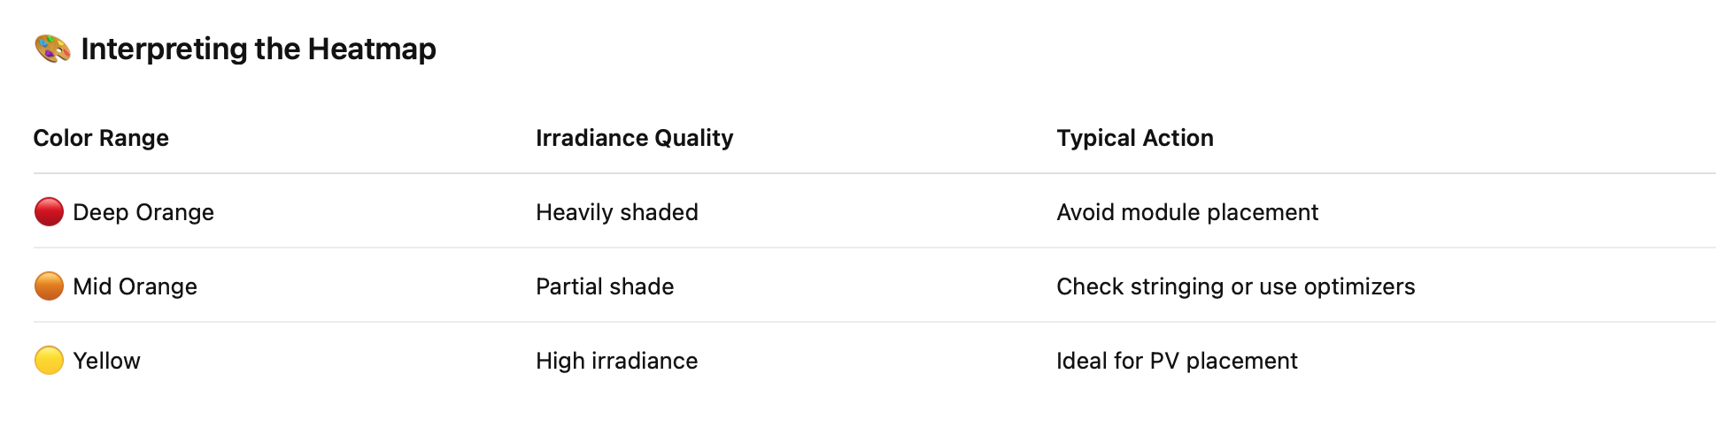Select the Color Range column header
The width and height of the screenshot is (1723, 435).
101,138
